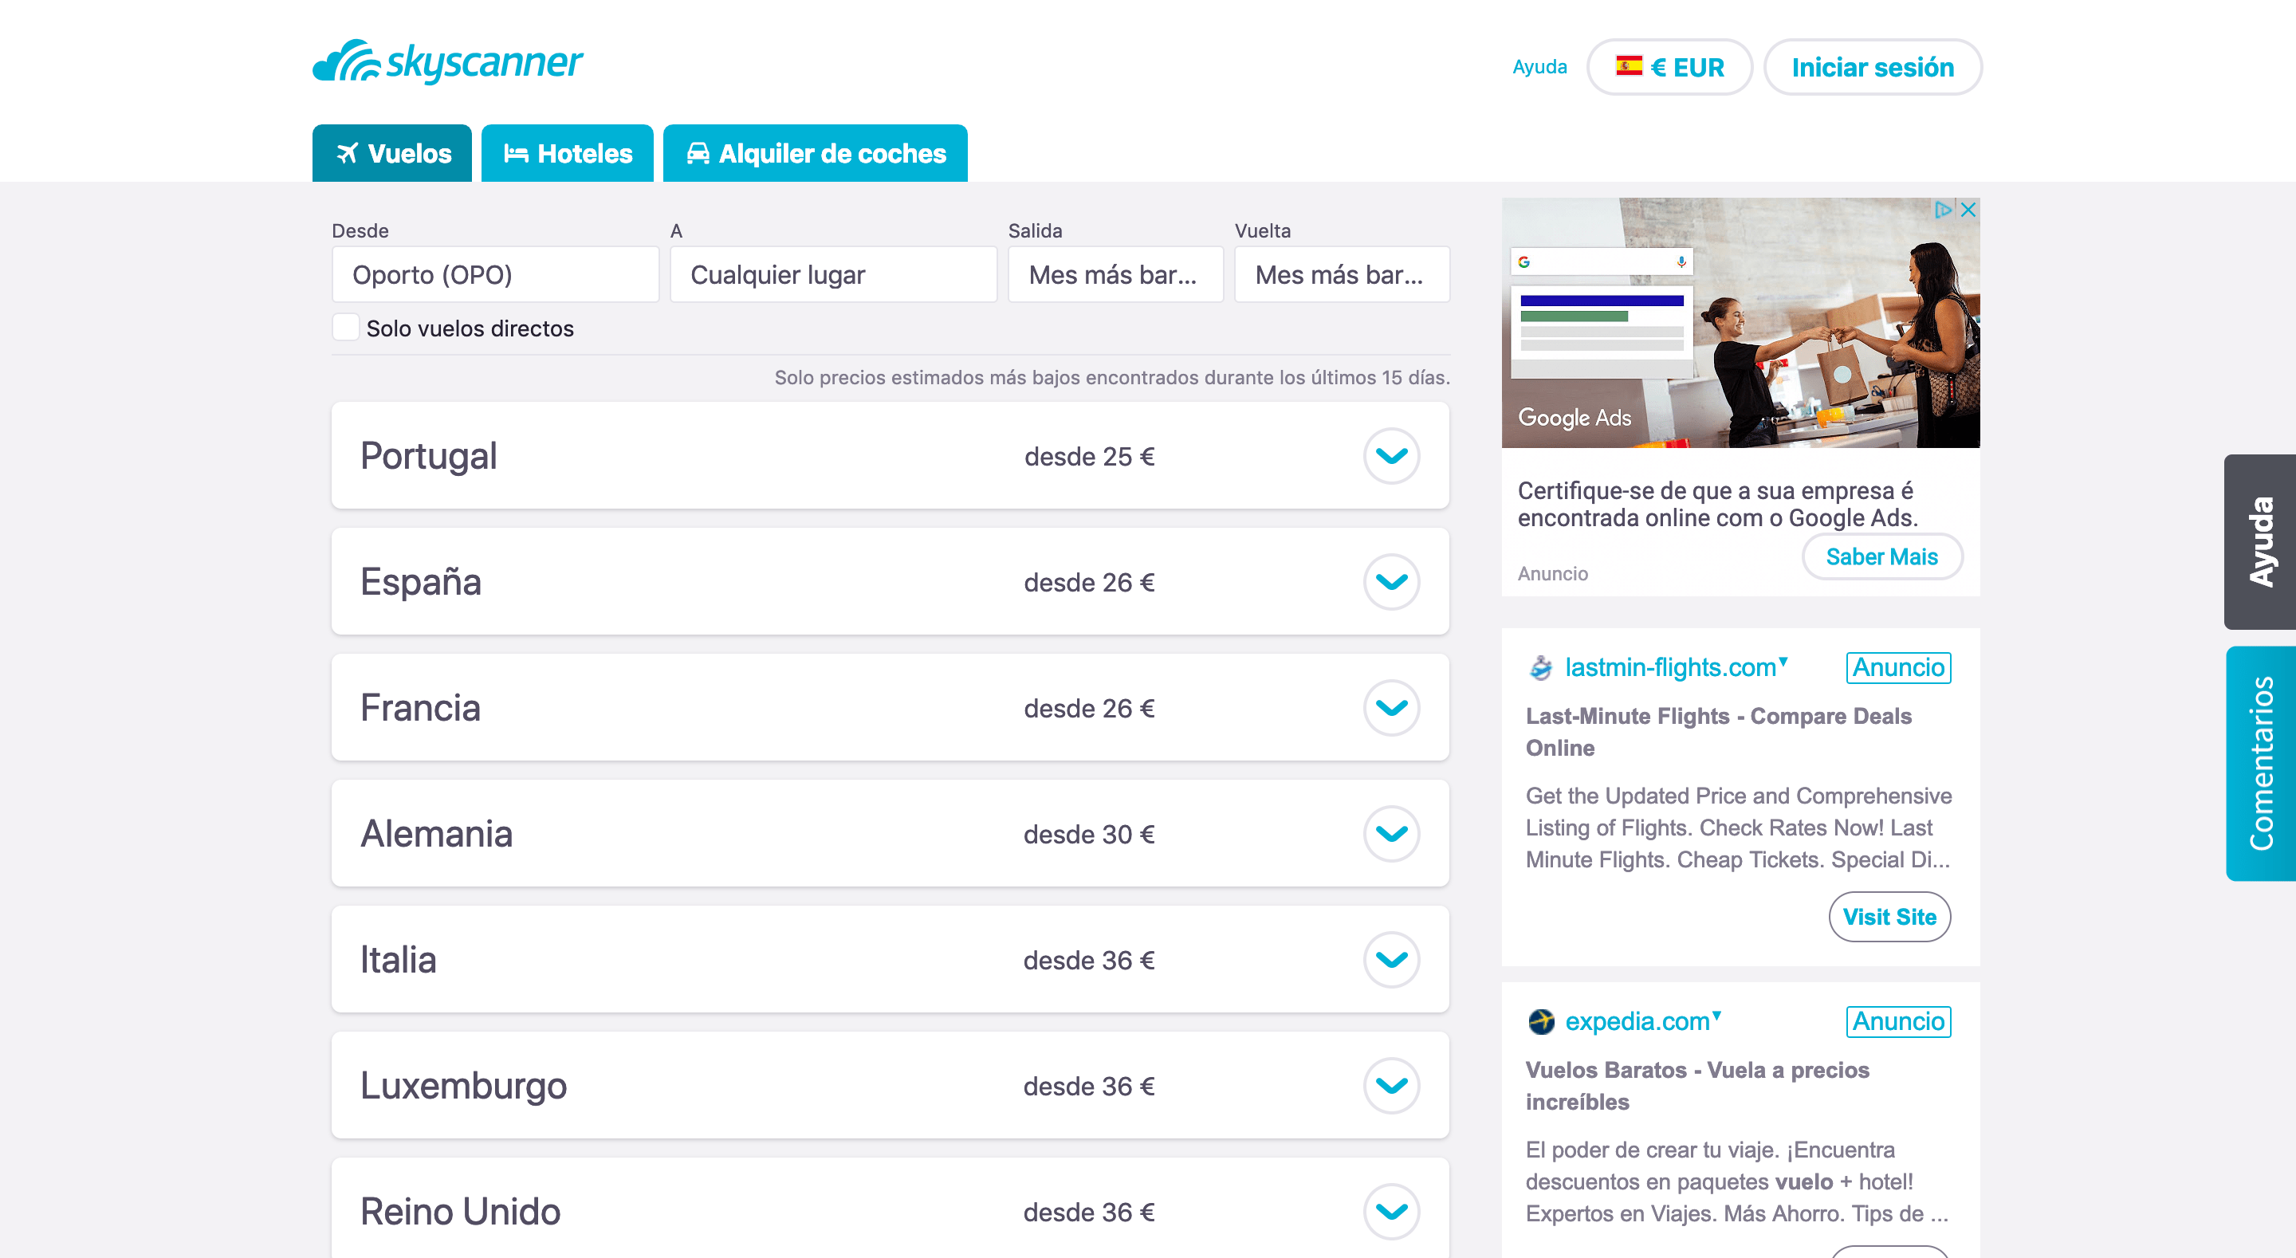Expand the Portugal destination row
The height and width of the screenshot is (1258, 2296).
(x=1390, y=455)
